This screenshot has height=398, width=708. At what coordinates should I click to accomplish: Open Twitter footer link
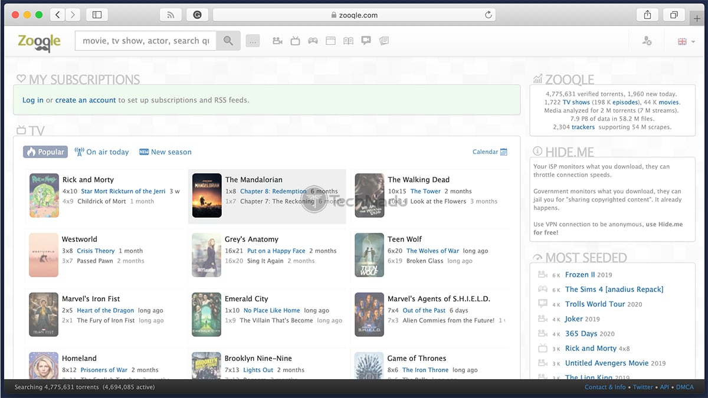(643, 387)
